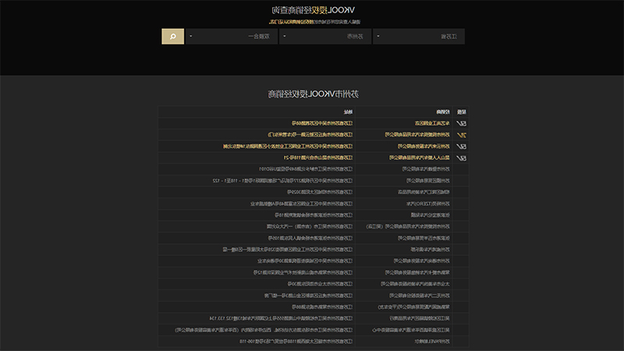Open the 苏州市 city dropdown

[x=324, y=36]
